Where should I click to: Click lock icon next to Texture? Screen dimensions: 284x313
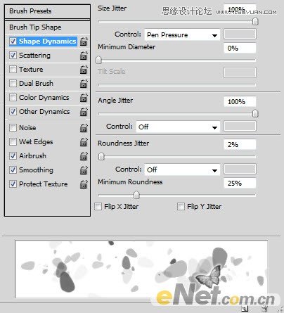pos(84,70)
